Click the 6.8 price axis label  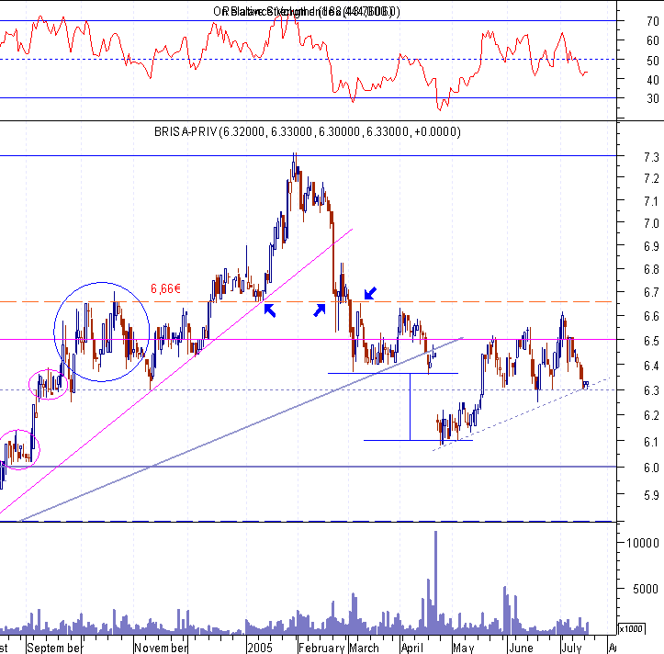click(652, 269)
